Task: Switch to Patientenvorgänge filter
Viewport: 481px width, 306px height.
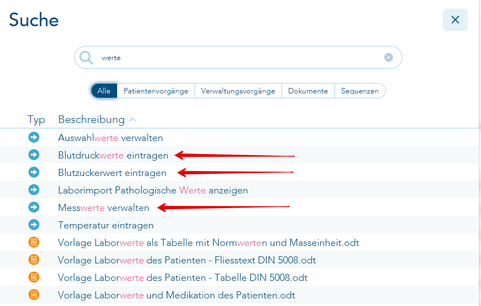Action: 156,91
